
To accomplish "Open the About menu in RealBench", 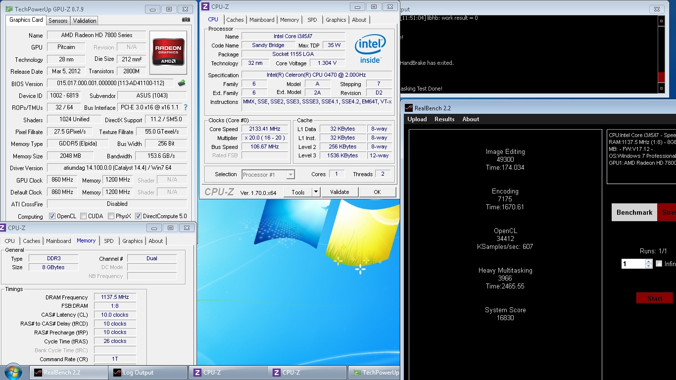I will coord(471,119).
